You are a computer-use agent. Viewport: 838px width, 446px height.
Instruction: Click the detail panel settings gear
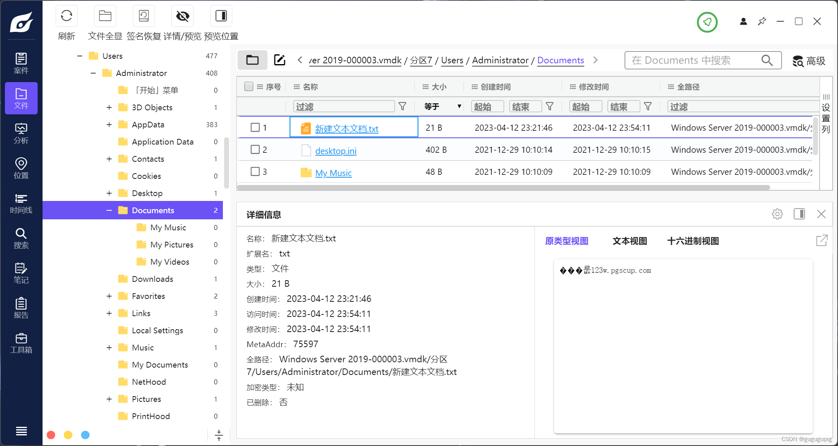(777, 214)
